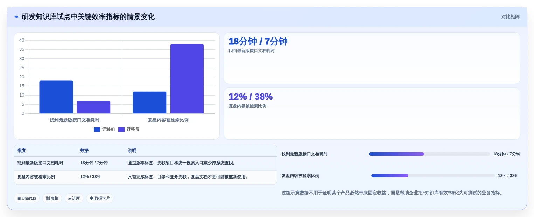Click chart axis label 找到最新版接口文档耗时
Image resolution: width=534 pixels, height=217 pixels.
(75, 120)
